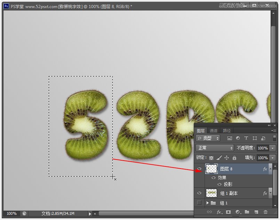280x220 pixels.
Task: Open the Add Layer Style (fx) menu
Action: pyautogui.click(x=218, y=212)
